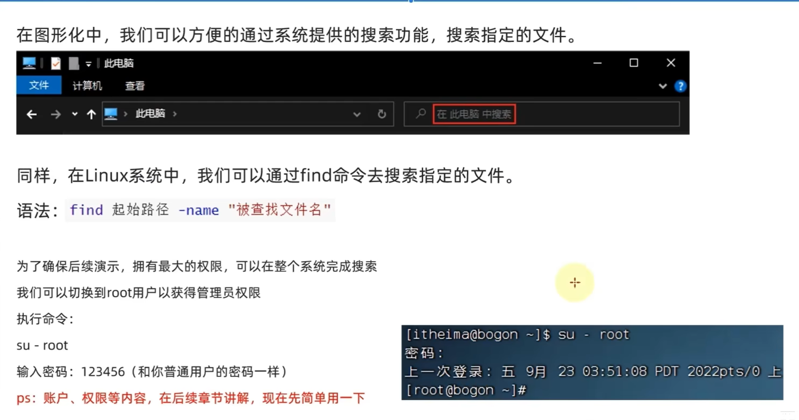Click the 'su - root' command text on the slide
The height and width of the screenshot is (420, 799).
pos(42,345)
